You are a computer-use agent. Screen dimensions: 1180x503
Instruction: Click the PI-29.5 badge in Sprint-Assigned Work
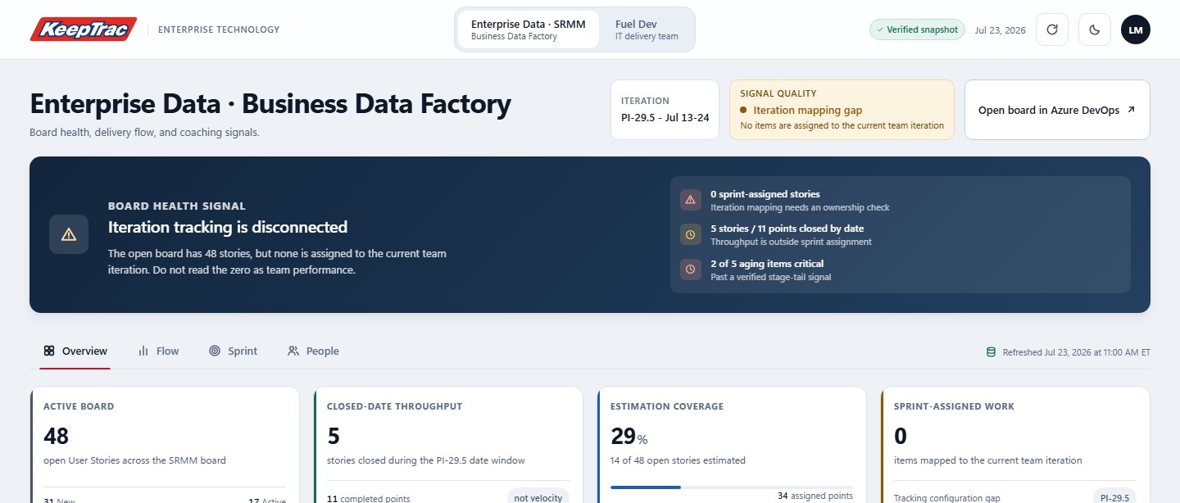tap(1115, 497)
